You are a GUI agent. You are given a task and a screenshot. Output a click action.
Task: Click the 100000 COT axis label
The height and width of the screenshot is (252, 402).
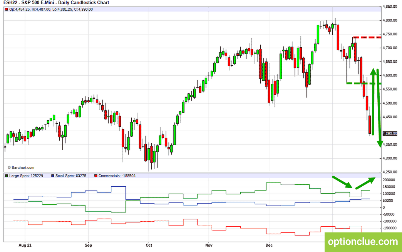[x=389, y=194]
